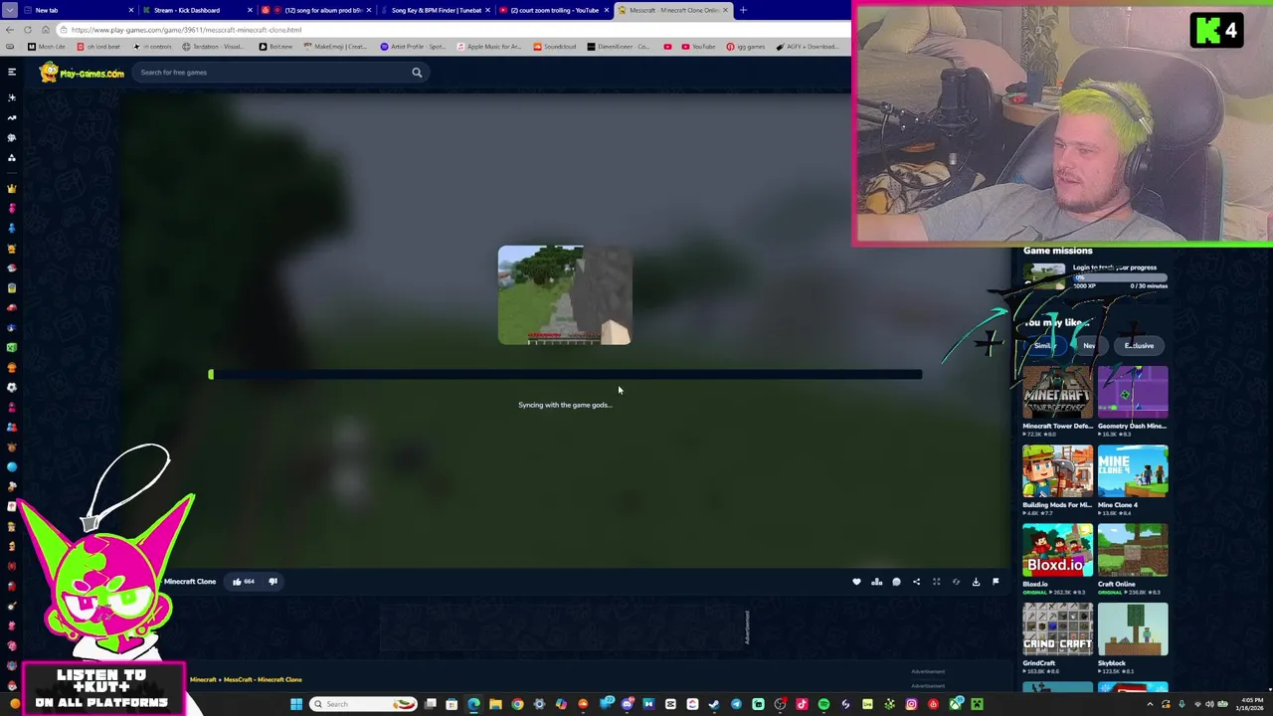Screen dimensions: 1273x716
Task: Click the Windows taskbar Search box
Action: click(364, 704)
